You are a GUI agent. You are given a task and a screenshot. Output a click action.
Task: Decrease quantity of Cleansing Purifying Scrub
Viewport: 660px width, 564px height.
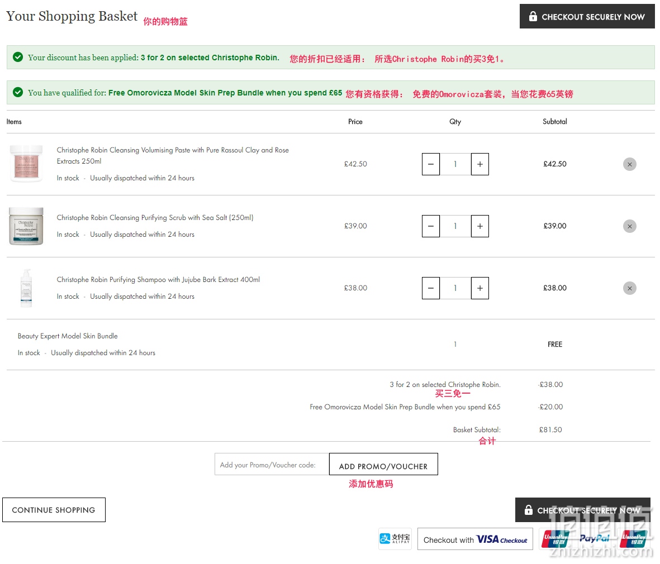click(x=431, y=226)
